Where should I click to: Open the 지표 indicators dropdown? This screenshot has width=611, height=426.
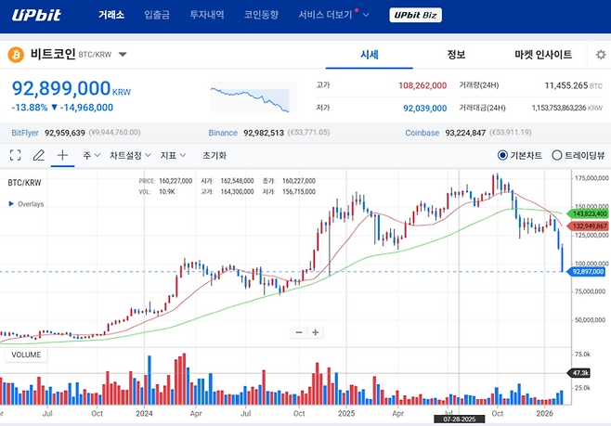(173, 155)
